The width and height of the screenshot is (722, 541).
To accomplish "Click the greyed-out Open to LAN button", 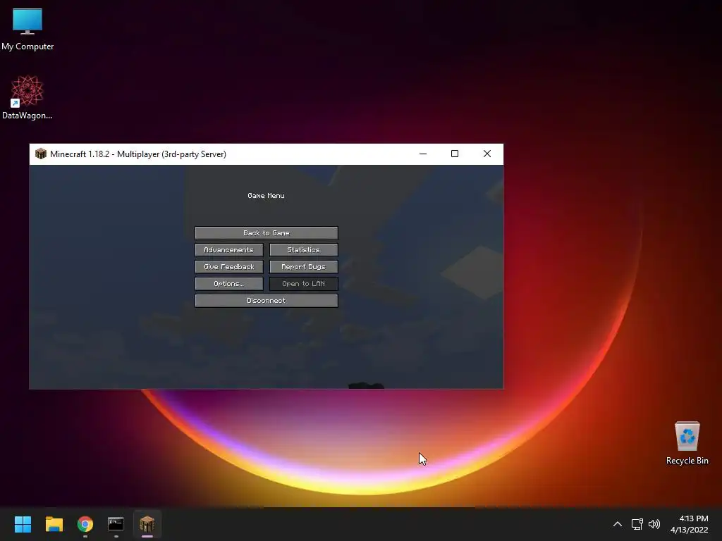I will pos(303,284).
